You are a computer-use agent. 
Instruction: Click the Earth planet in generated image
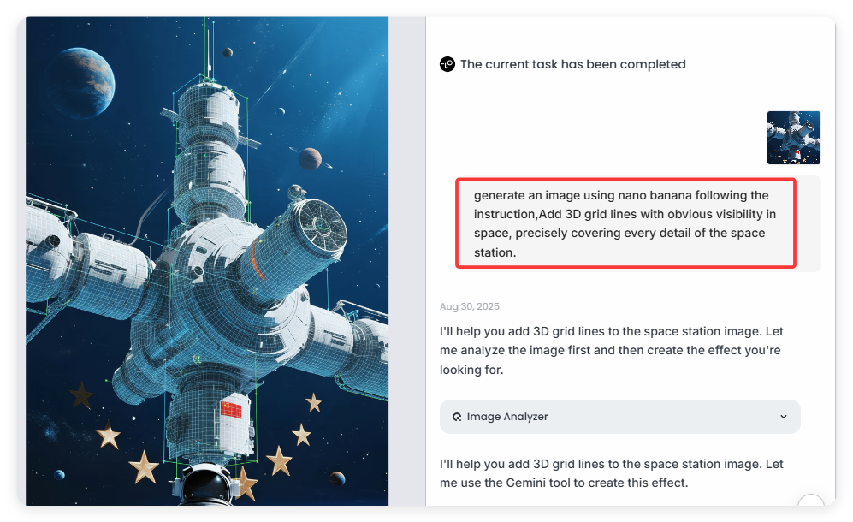(83, 83)
